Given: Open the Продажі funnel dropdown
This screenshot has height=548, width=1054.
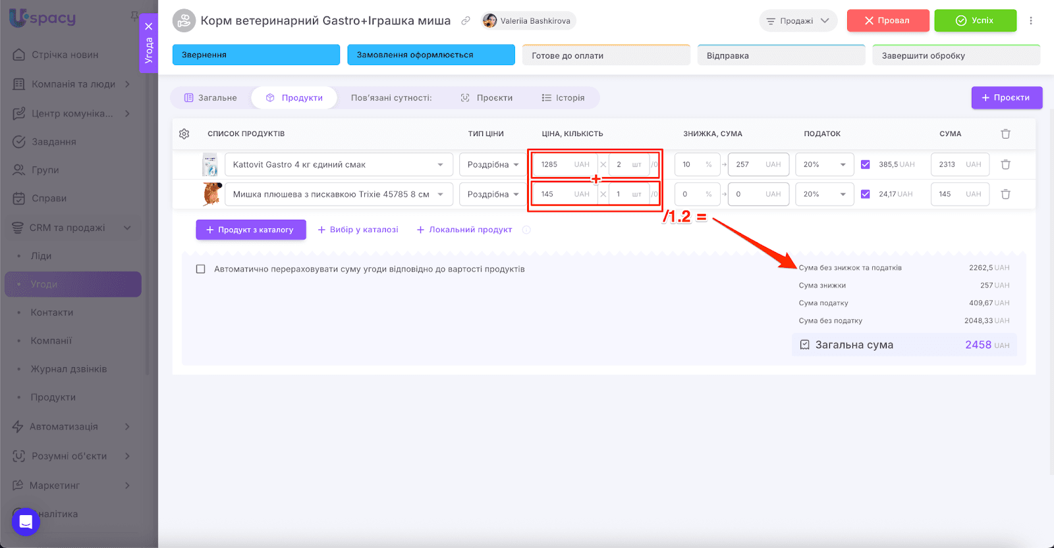Looking at the screenshot, I should point(798,21).
